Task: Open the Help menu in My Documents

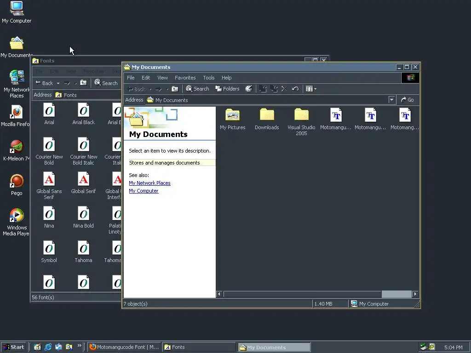Action: 226,78
